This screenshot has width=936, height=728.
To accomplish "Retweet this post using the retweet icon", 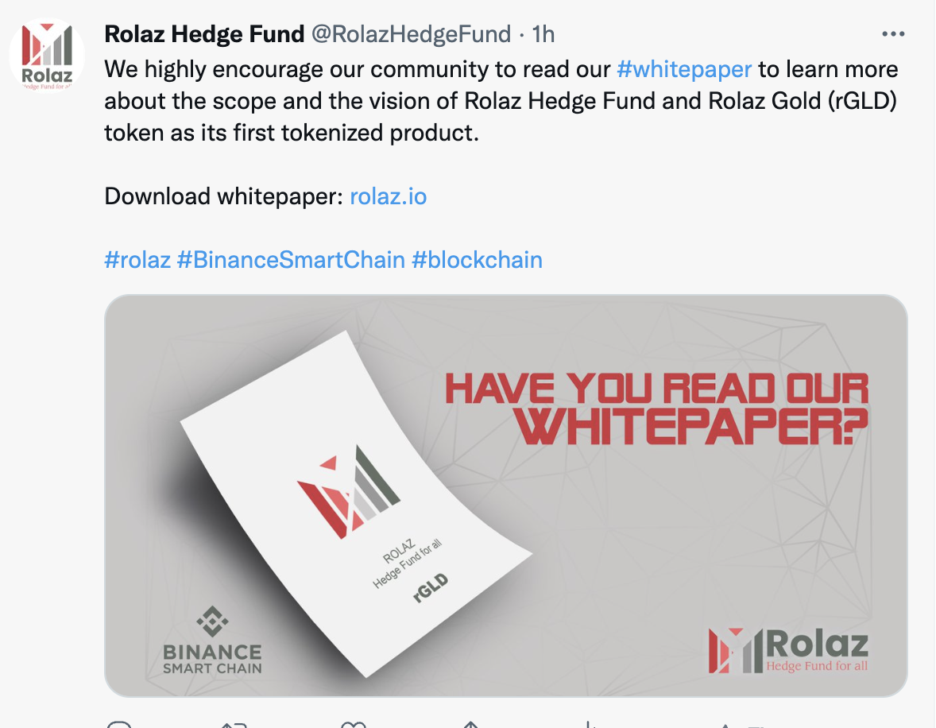I will (x=234, y=724).
